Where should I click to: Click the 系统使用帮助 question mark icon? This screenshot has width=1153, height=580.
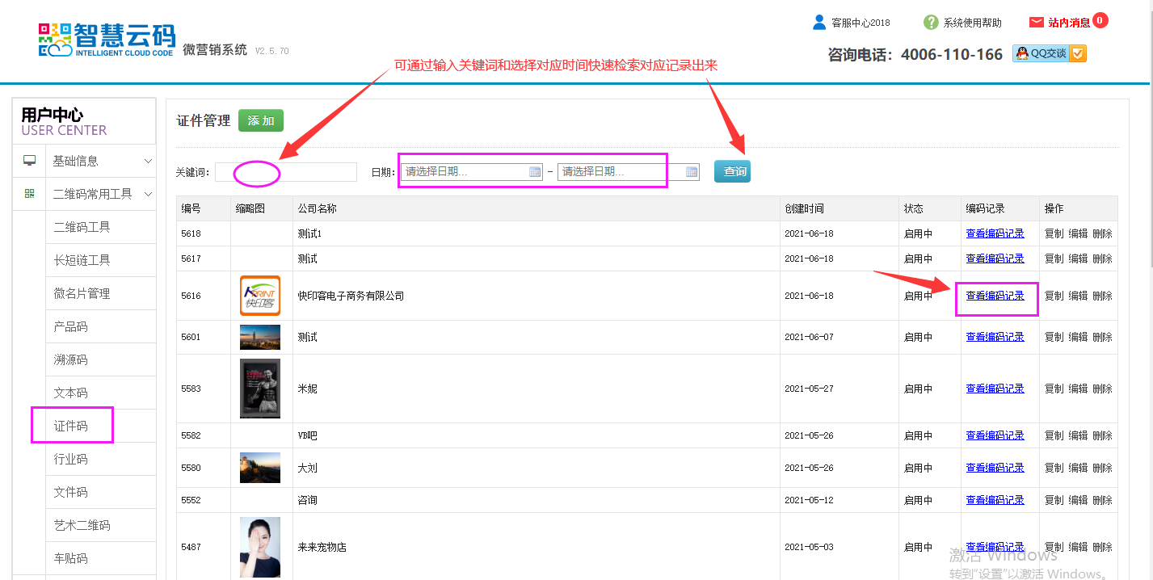point(931,23)
